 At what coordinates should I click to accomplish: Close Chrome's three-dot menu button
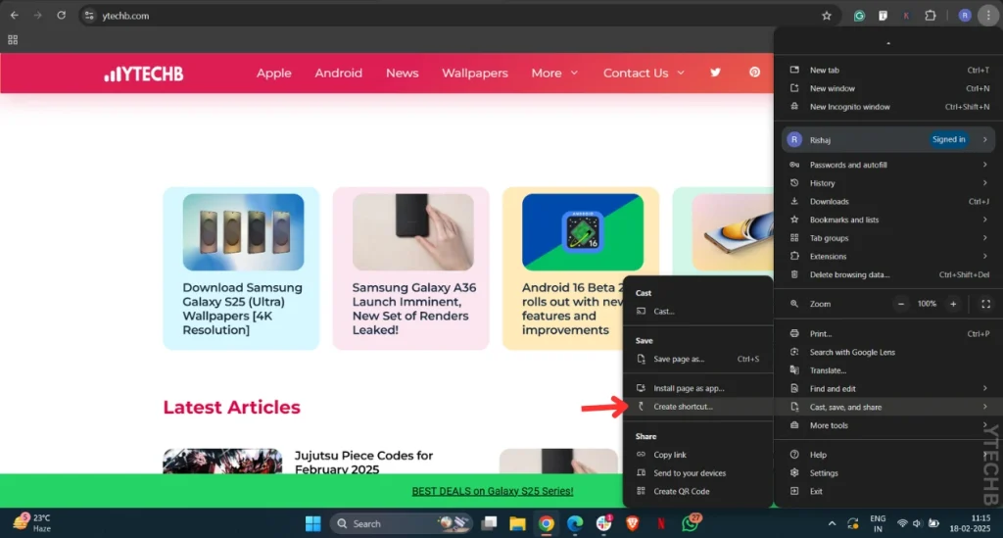click(988, 16)
